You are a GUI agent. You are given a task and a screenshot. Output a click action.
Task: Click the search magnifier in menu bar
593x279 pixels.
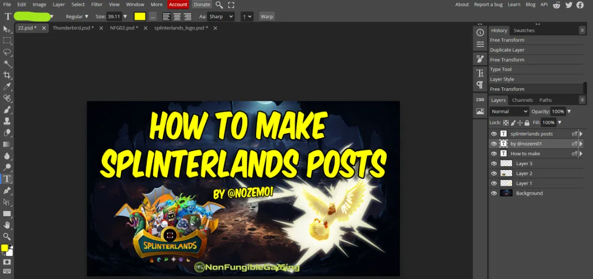219,5
